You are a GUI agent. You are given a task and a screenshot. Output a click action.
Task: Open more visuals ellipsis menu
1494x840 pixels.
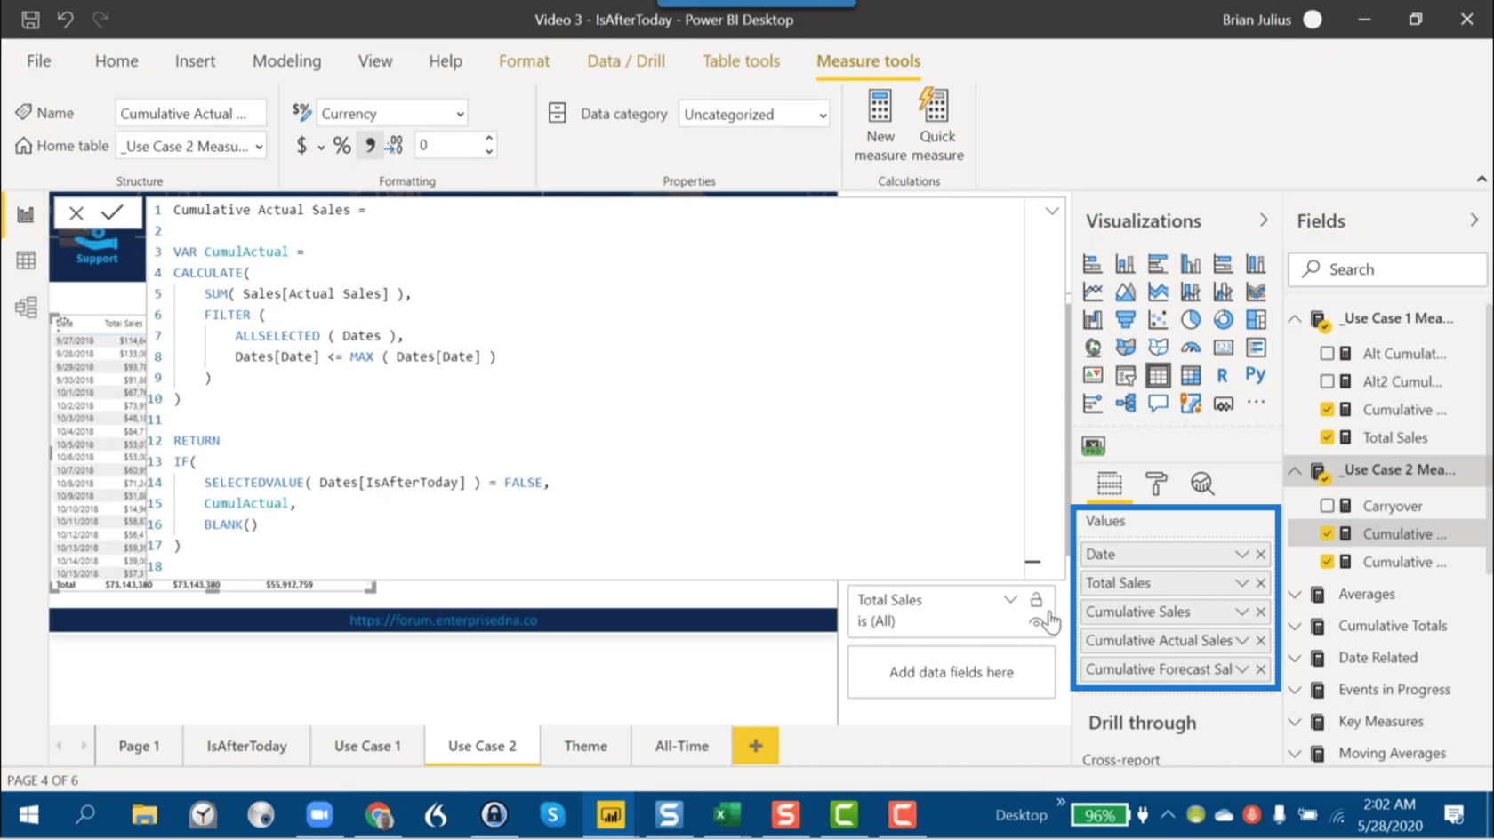(x=1256, y=403)
